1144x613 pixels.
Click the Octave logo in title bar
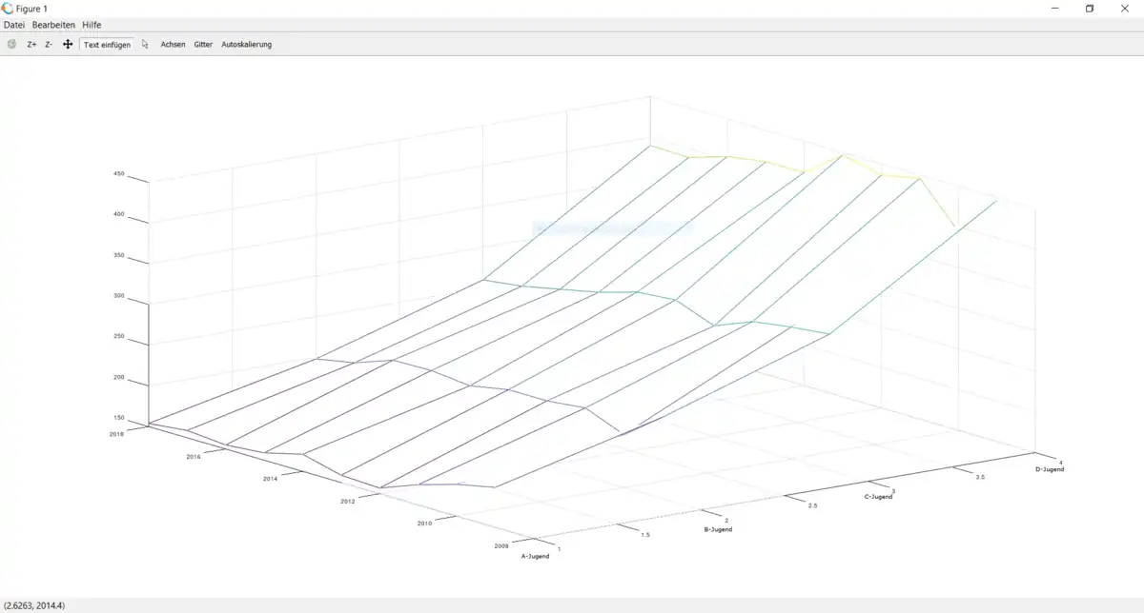coord(8,8)
